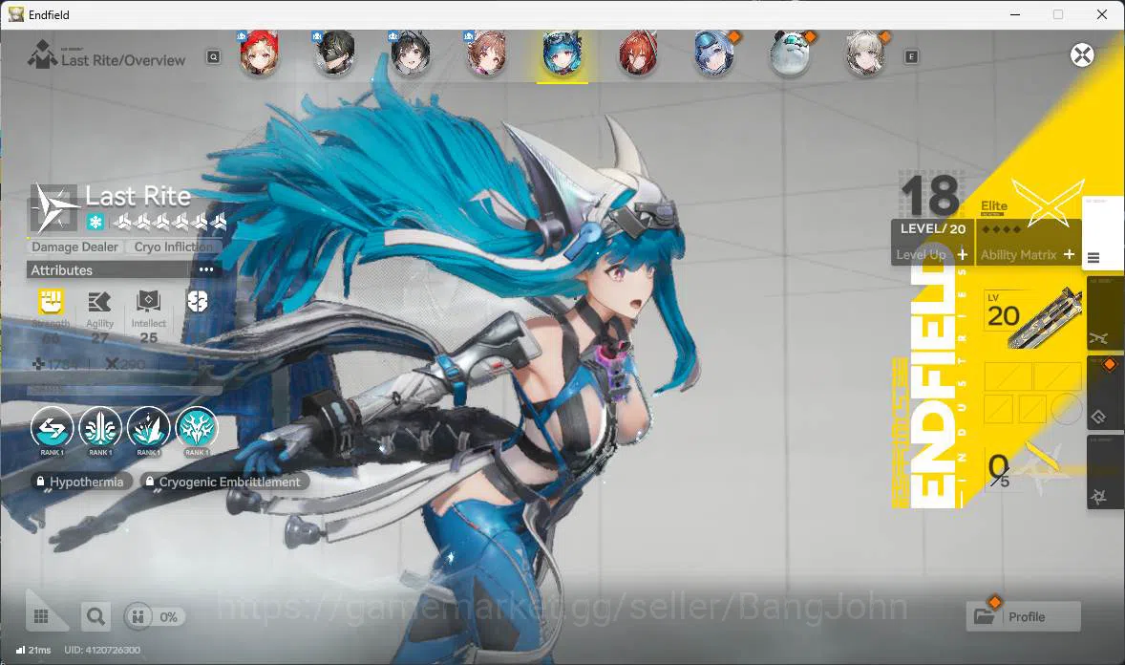Click the LEVEL/20 level indicator
Image resolution: width=1125 pixels, height=665 pixels.
click(933, 229)
